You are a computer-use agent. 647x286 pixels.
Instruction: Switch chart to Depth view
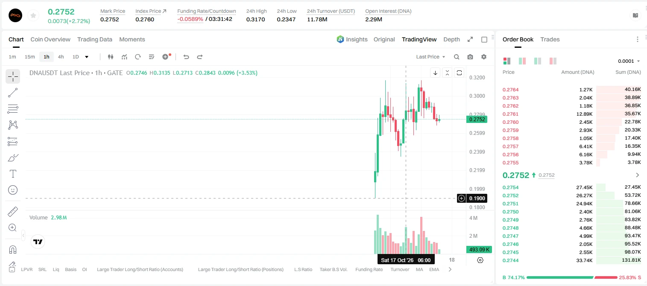point(451,39)
